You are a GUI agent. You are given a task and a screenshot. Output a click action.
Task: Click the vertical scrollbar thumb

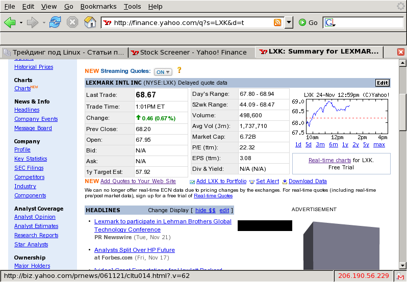[x=402, y=112]
